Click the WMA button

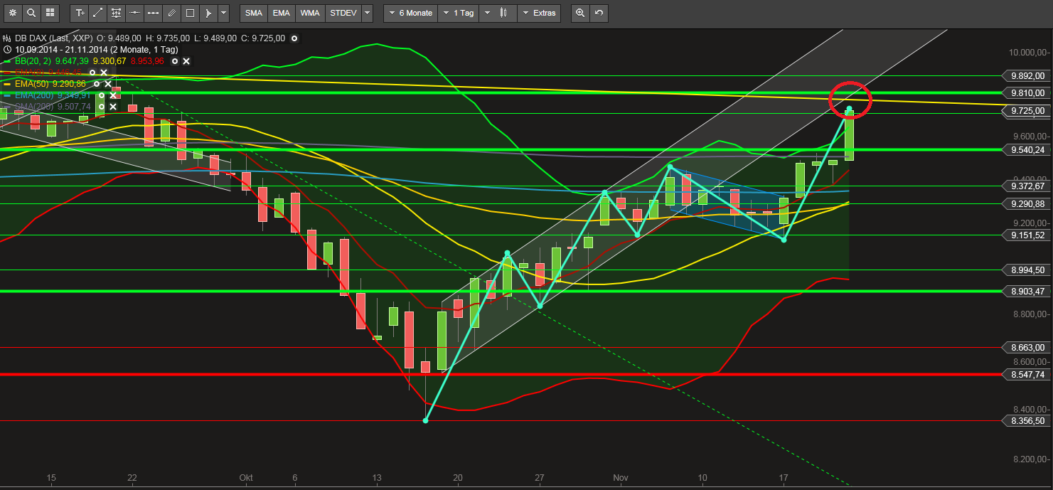pos(310,13)
